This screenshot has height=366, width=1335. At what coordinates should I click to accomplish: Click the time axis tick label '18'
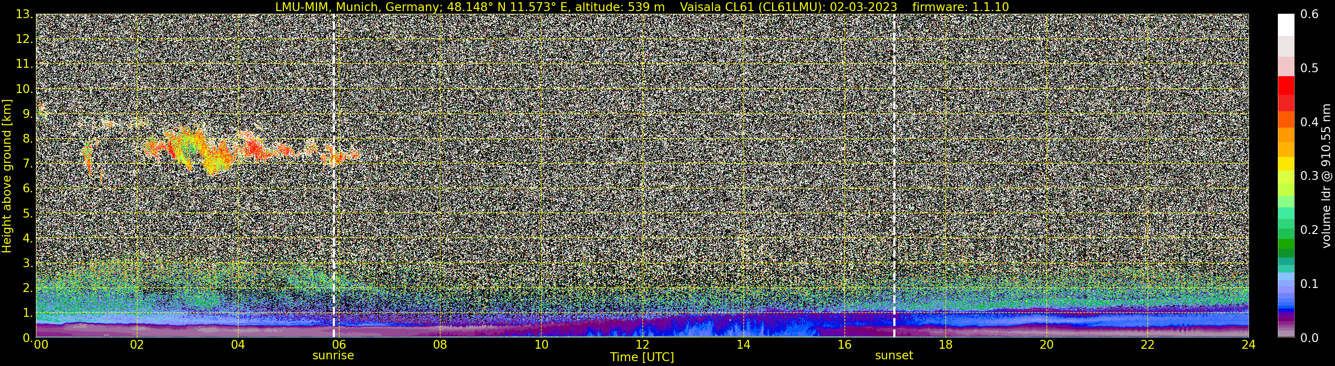[945, 345]
